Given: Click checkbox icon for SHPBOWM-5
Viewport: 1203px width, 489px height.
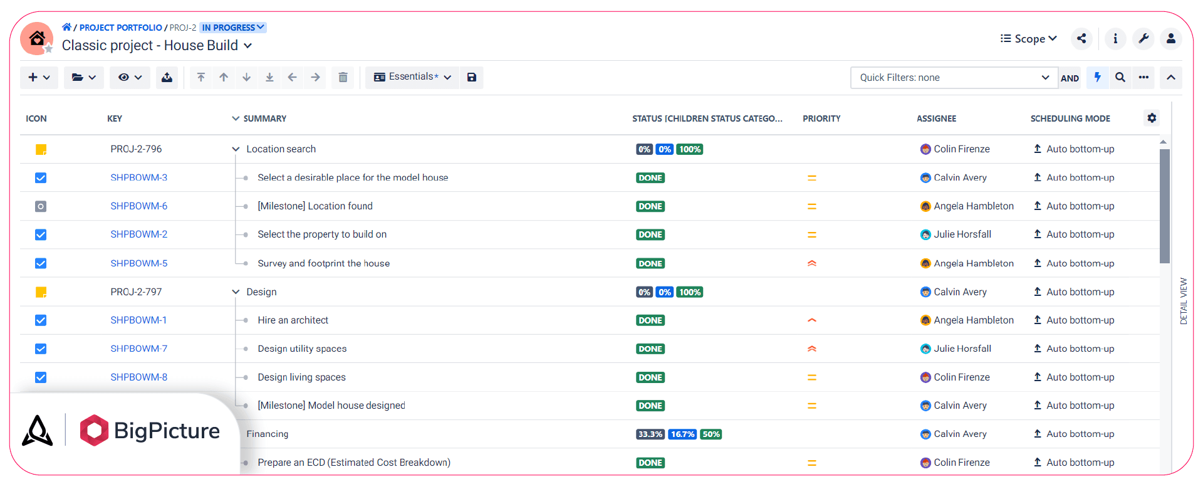Looking at the screenshot, I should [x=41, y=263].
